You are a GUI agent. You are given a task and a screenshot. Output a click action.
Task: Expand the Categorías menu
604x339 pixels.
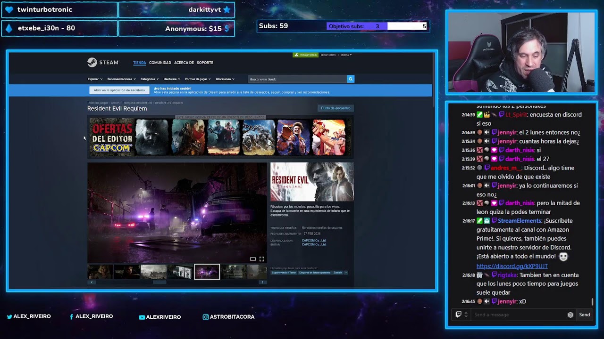tap(150, 79)
